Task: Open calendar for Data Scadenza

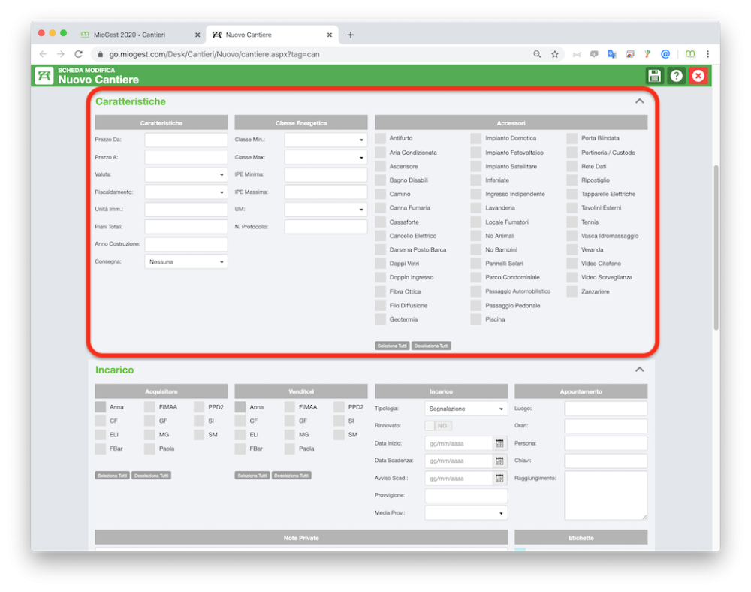Action: coord(499,461)
